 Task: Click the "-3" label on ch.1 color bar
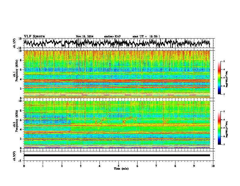coord(224,61)
